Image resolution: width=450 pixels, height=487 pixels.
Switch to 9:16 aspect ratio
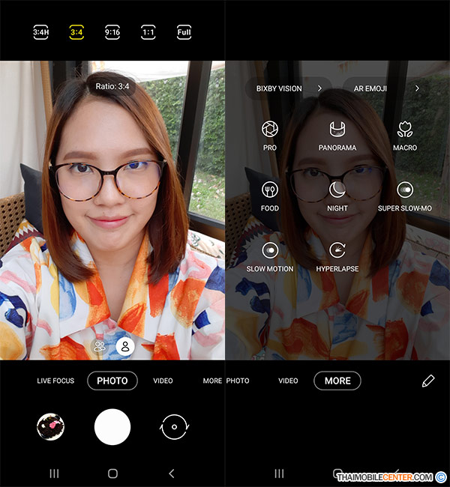tap(112, 32)
